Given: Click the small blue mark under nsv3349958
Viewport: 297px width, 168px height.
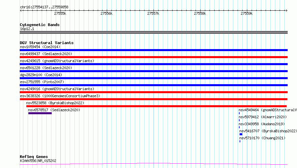Looking at the screenshot, I should pos(239,127).
